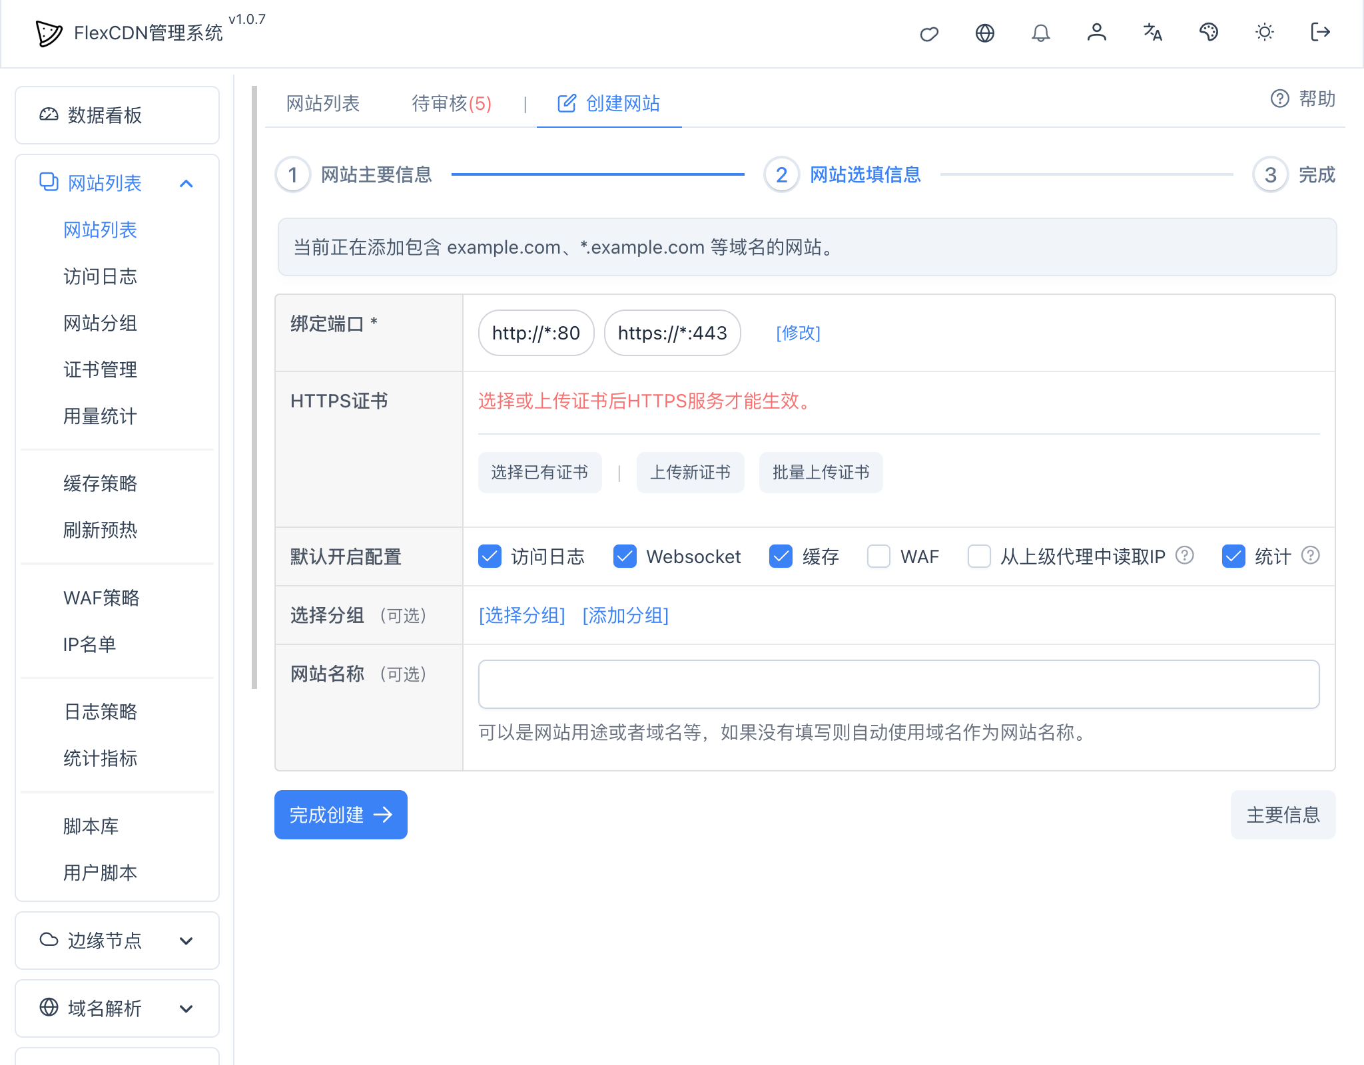
Task: Open the theme palette icon
Action: point(1209,33)
